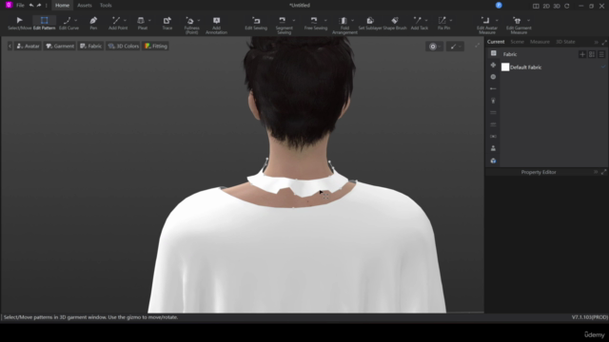Select the Select/Move tool
This screenshot has height=342, width=609.
pos(19,23)
